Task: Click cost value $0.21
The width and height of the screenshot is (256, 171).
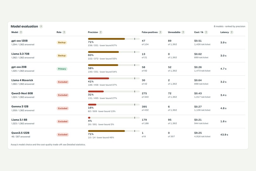Action: point(198,120)
